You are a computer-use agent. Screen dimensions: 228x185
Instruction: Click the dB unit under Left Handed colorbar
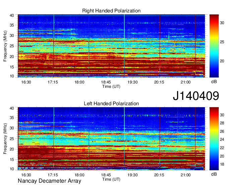(214, 174)
